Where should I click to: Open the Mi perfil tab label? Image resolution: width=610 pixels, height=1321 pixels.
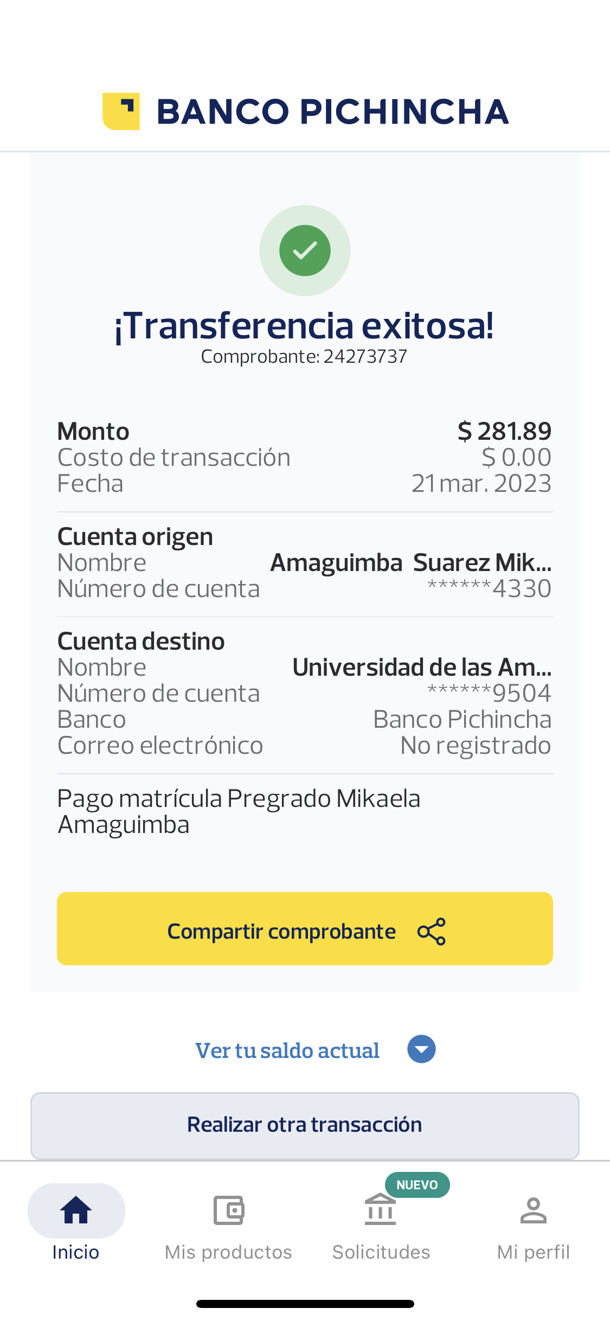click(x=534, y=1252)
